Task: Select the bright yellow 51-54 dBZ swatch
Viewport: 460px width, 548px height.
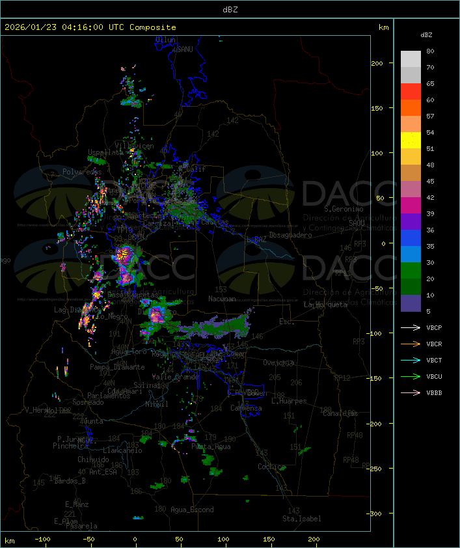Action: [411, 141]
